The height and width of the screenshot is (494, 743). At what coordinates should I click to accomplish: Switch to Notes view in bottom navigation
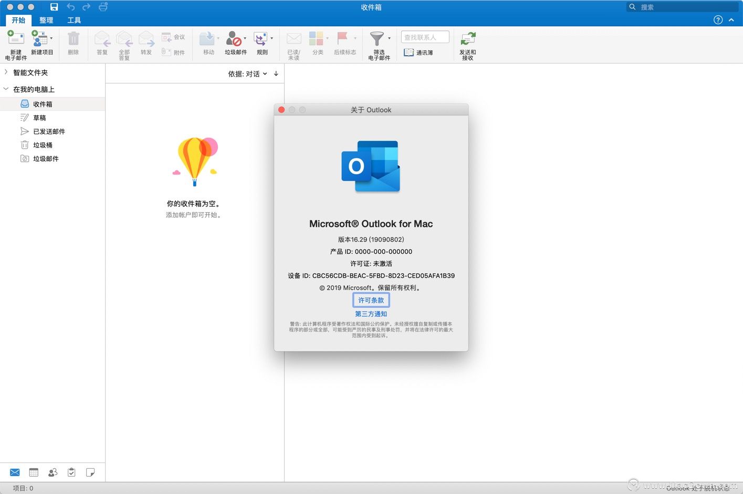(90, 472)
